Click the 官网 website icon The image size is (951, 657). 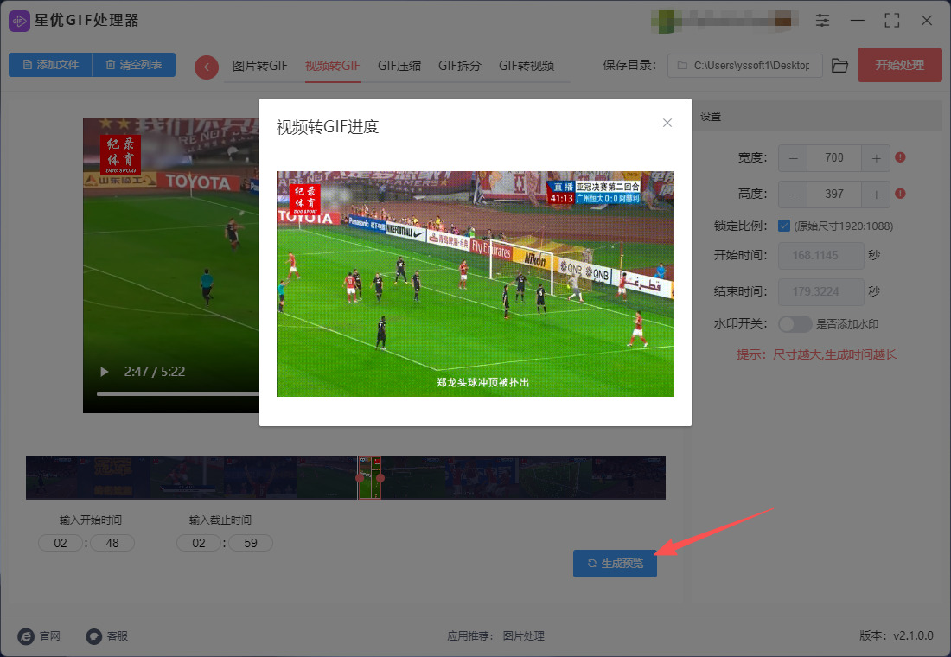tap(26, 635)
